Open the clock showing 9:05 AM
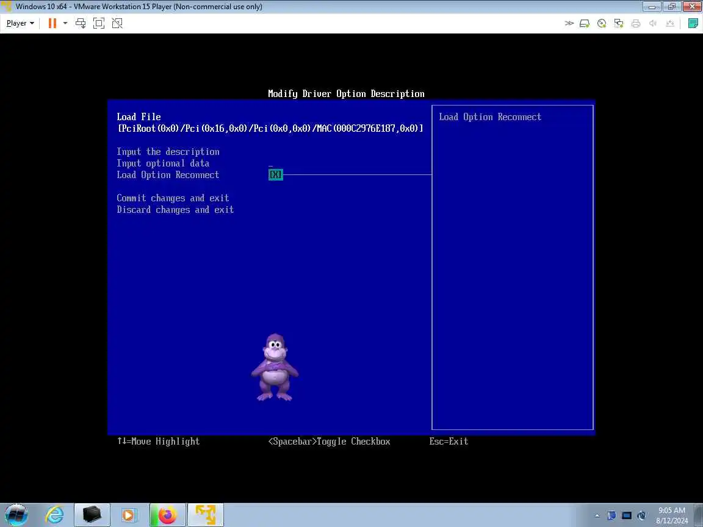The height and width of the screenshot is (527, 703). (672, 515)
